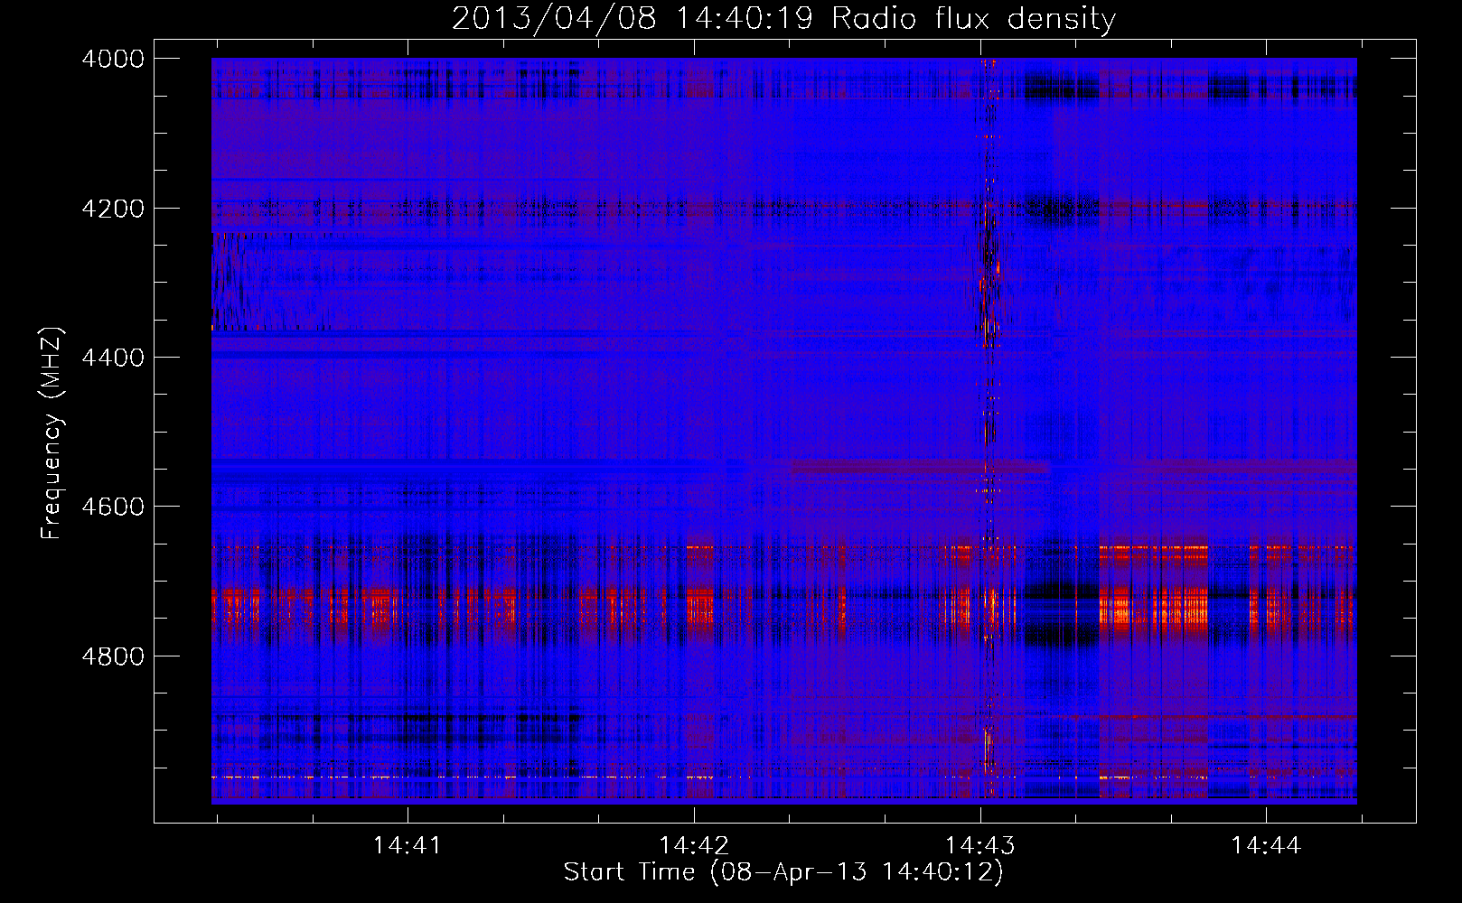
Task: Click the 'Frequency (MHZ)' axis title
Action: [52, 433]
